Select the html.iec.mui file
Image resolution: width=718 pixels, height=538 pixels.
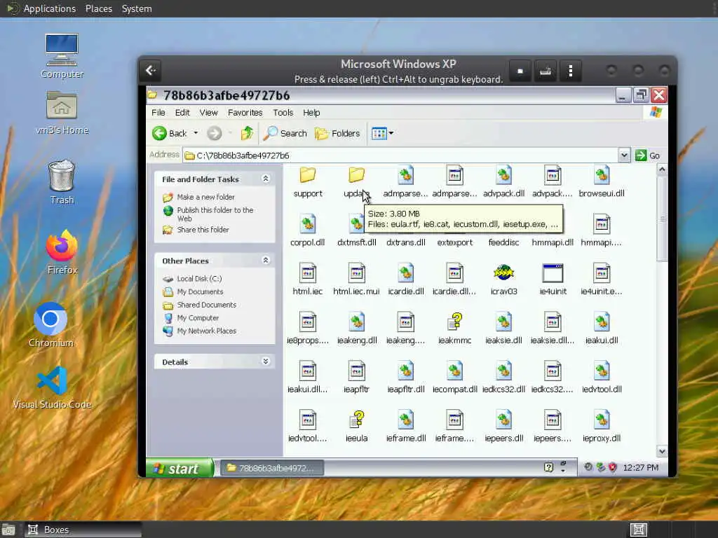(x=356, y=280)
